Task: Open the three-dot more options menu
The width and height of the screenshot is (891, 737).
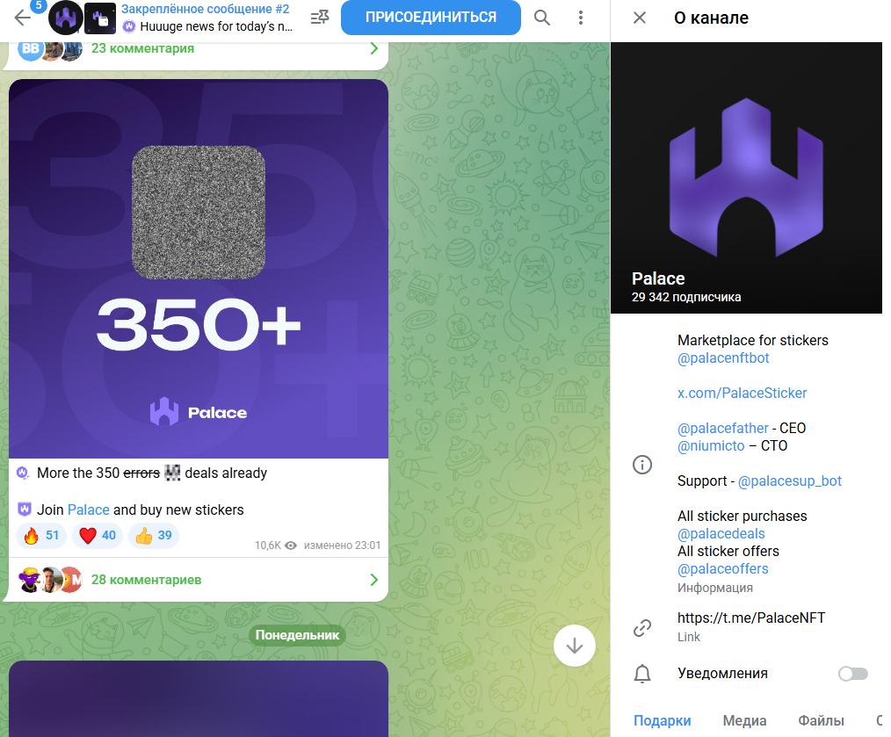Action: click(580, 18)
